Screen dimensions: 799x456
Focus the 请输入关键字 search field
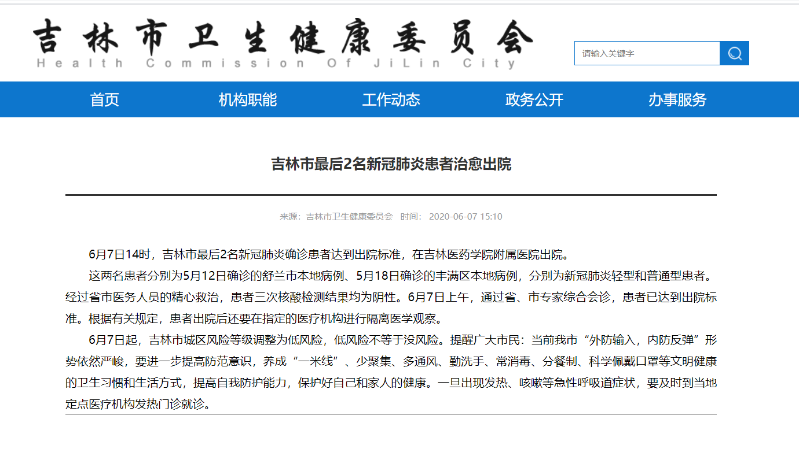(646, 53)
